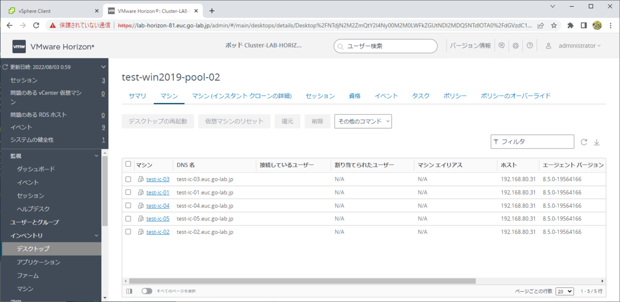Image resolution: width=620 pixels, height=302 pixels.
Task: Select the checkbox for test-ic-01
Action: tap(128, 193)
